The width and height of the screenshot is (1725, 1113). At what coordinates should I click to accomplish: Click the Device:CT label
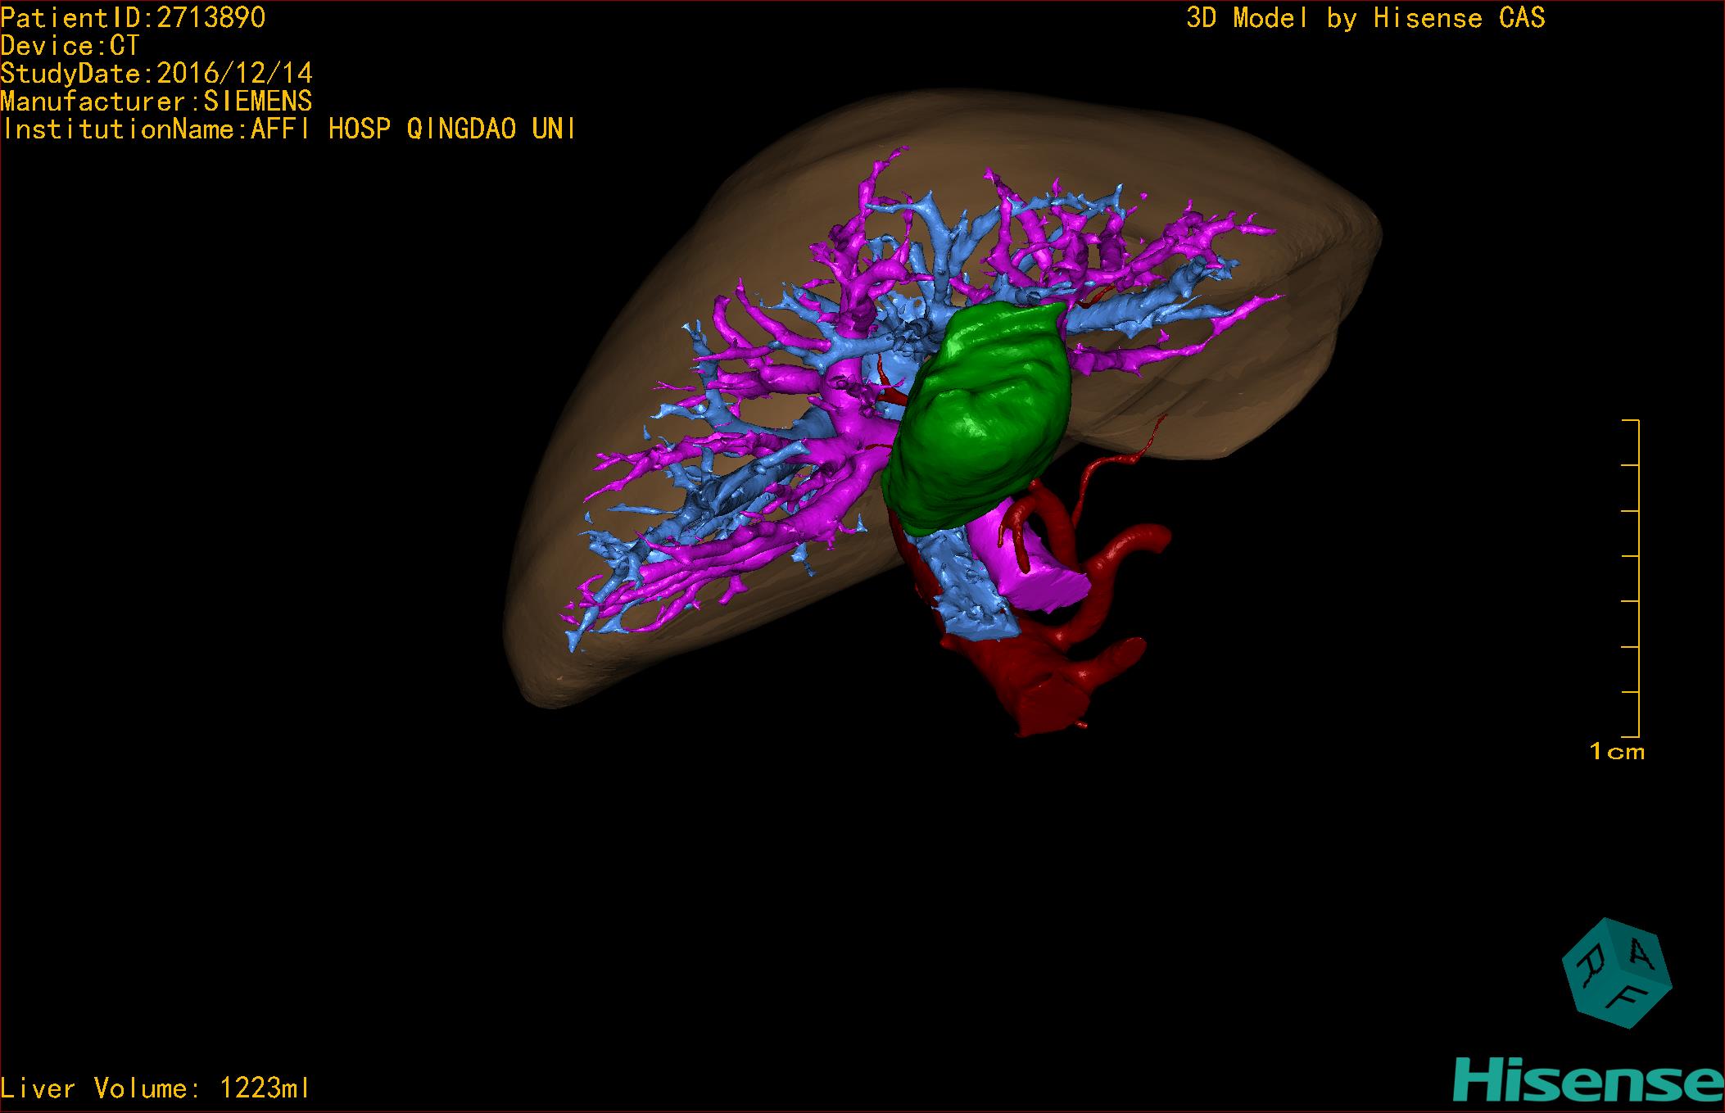(x=70, y=46)
